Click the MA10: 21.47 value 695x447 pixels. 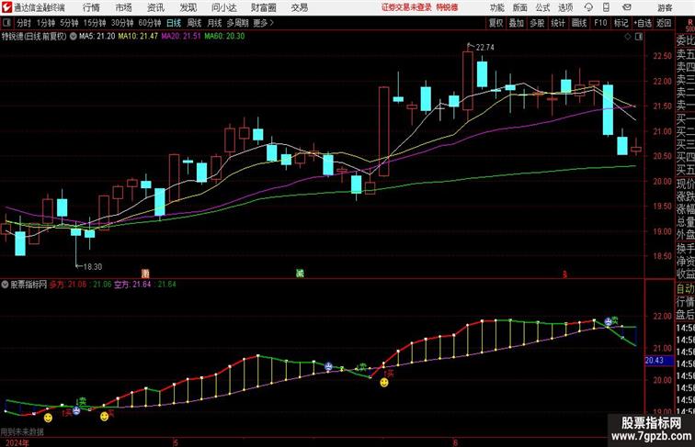coord(138,37)
